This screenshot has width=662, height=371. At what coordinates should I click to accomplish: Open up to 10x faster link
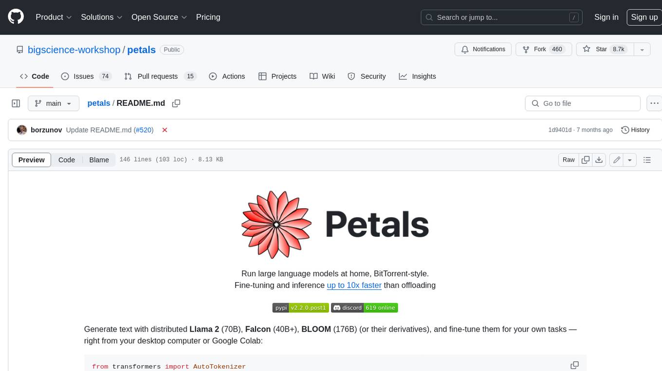[354, 285]
